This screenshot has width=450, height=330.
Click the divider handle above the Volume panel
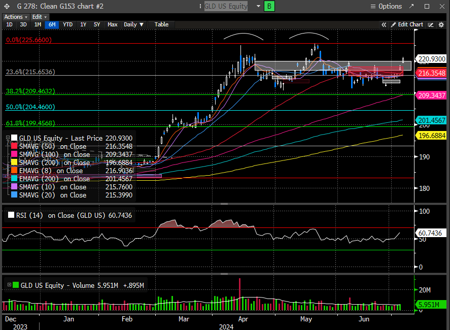tap(224, 274)
